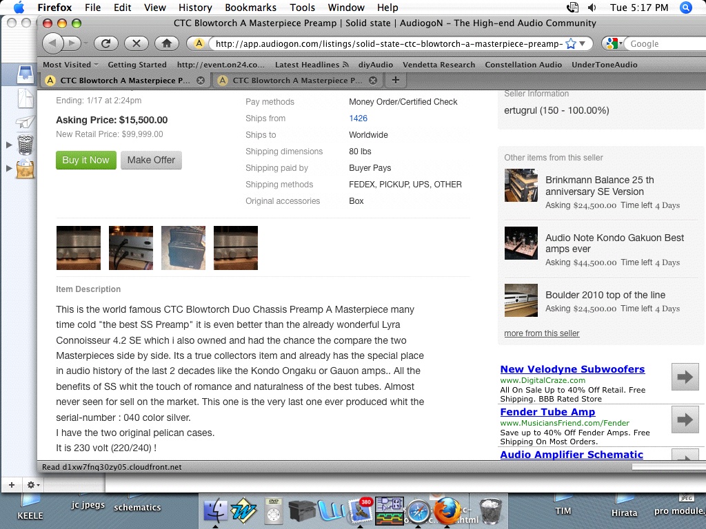
Task: Click more from this seller link
Action: coord(542,333)
